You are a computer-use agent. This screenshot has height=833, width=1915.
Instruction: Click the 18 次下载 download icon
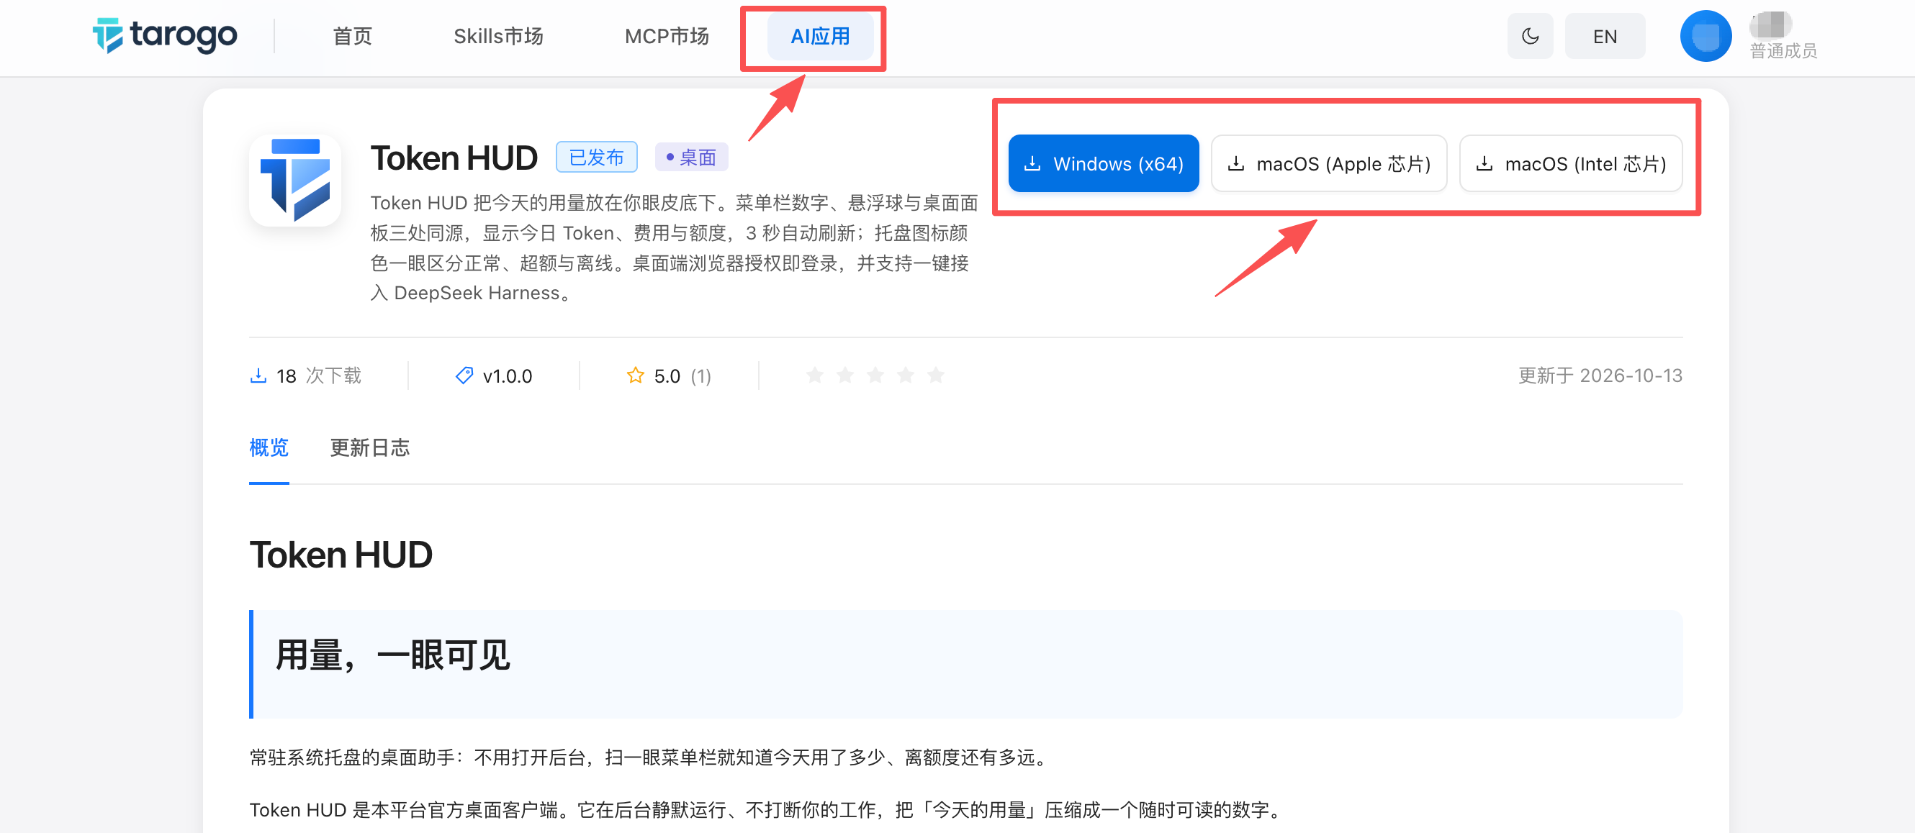click(x=258, y=375)
